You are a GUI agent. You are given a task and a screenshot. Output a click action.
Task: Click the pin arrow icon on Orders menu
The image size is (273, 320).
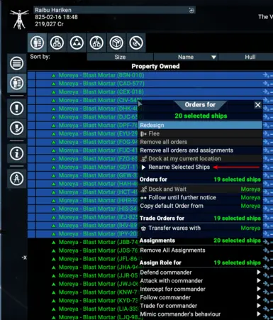[140, 104]
